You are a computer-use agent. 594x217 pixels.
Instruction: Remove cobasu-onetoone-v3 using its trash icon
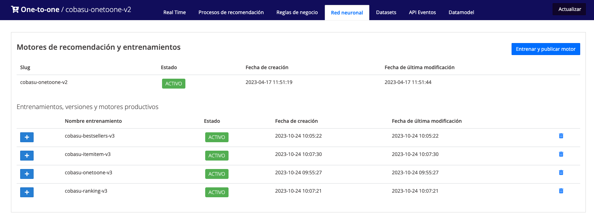tap(561, 173)
